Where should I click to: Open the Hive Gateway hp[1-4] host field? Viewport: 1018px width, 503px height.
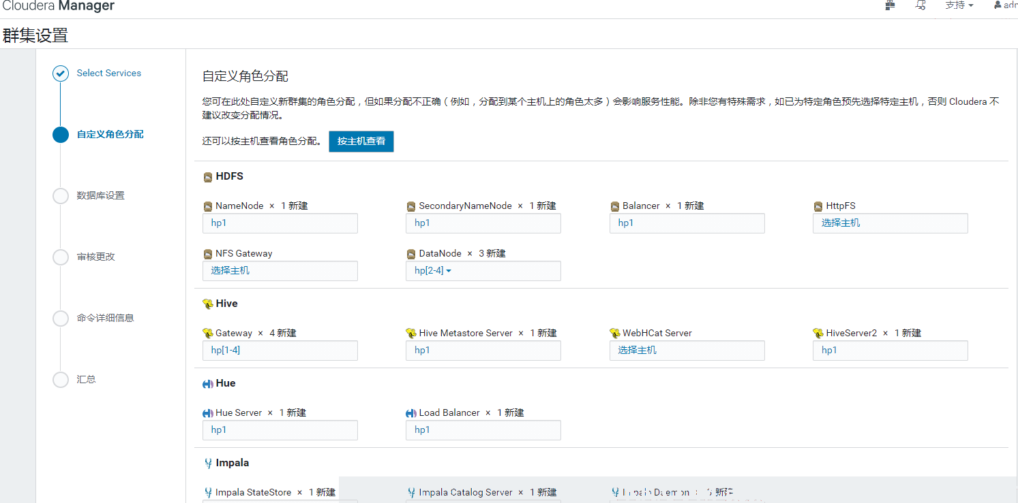coord(280,351)
